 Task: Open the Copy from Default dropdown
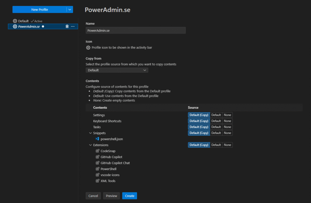pyautogui.click(x=117, y=70)
